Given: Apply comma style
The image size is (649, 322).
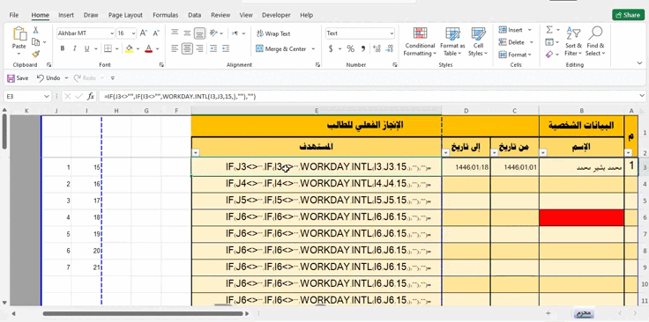Looking at the screenshot, I should click(x=363, y=48).
